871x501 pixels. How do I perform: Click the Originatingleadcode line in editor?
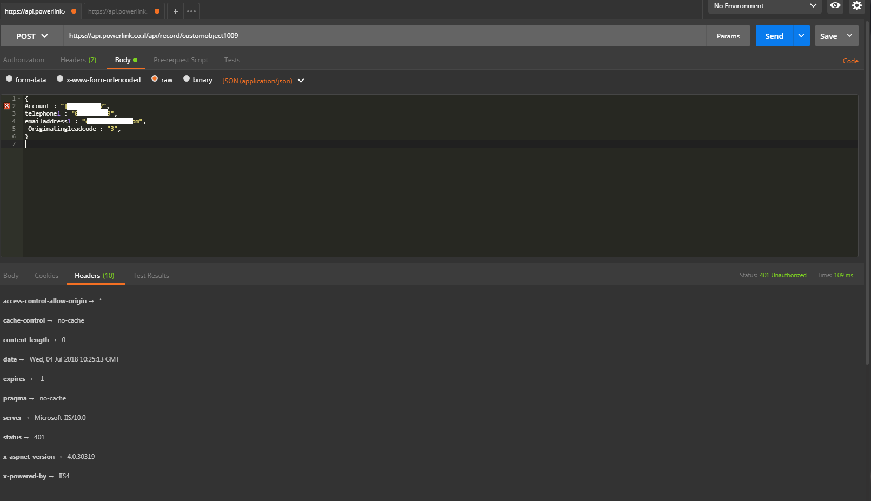pyautogui.click(x=74, y=129)
